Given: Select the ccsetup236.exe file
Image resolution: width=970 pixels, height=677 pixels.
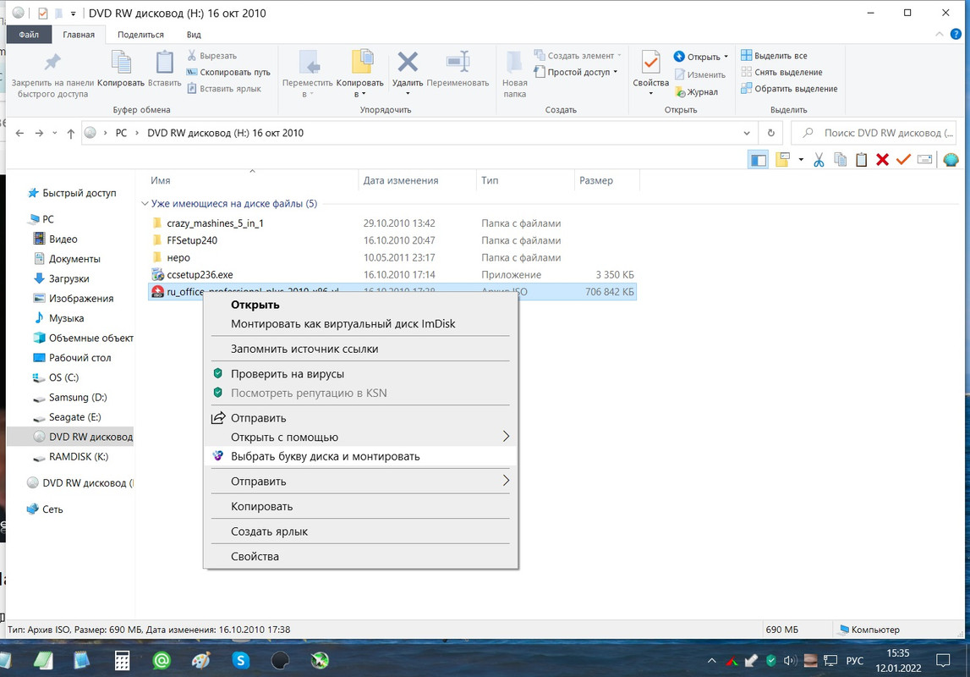Looking at the screenshot, I should pyautogui.click(x=200, y=275).
